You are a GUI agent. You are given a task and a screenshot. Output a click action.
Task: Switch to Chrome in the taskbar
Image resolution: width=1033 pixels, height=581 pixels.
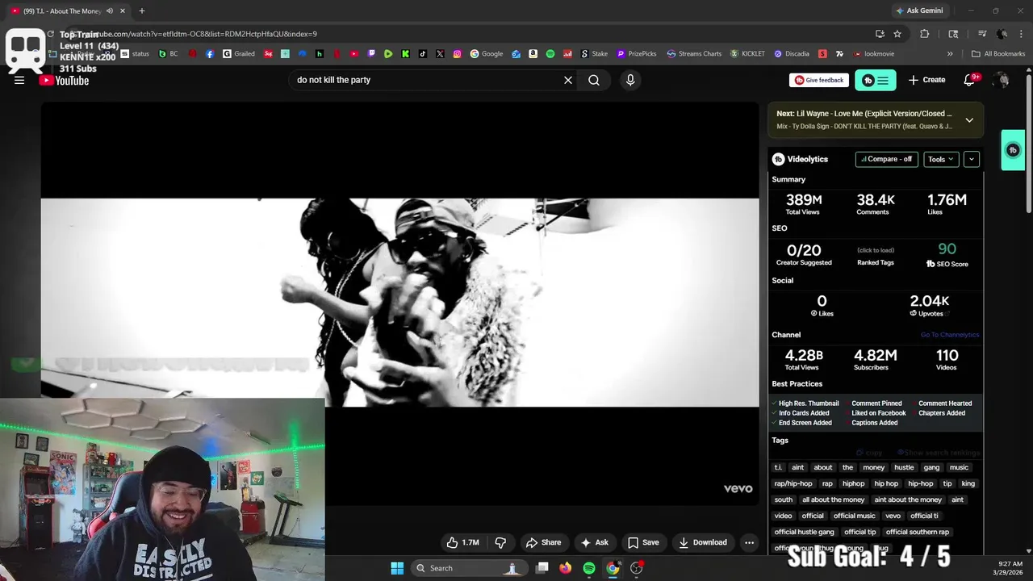[613, 568]
